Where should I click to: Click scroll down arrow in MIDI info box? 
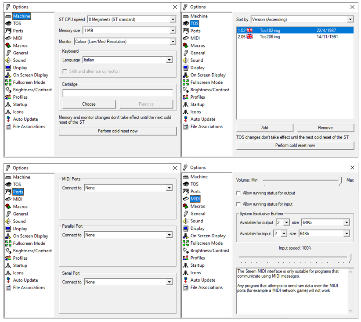tap(350, 311)
